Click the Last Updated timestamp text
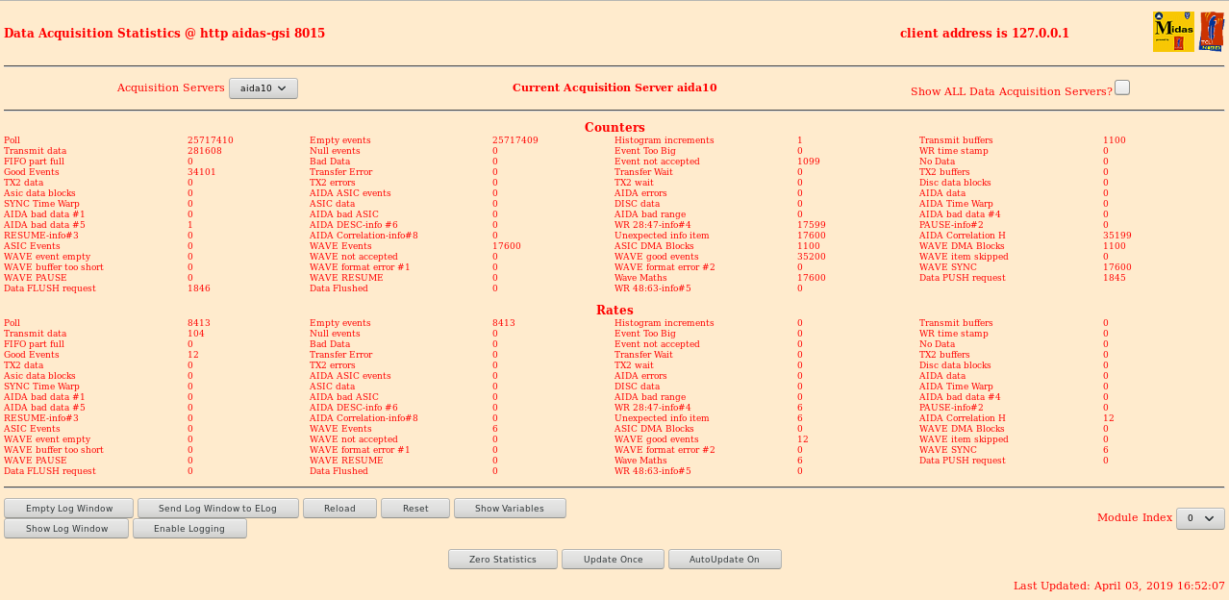Image resolution: width=1229 pixels, height=600 pixels. coord(1119,586)
